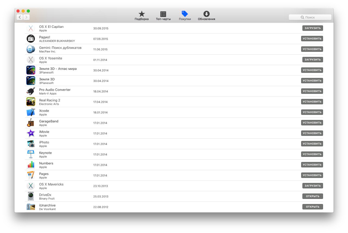Click the OS X Yosemite app icon
348x233 pixels.
tap(31, 60)
